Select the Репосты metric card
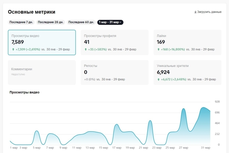Viewport: 229px width, 153px height. click(114, 72)
